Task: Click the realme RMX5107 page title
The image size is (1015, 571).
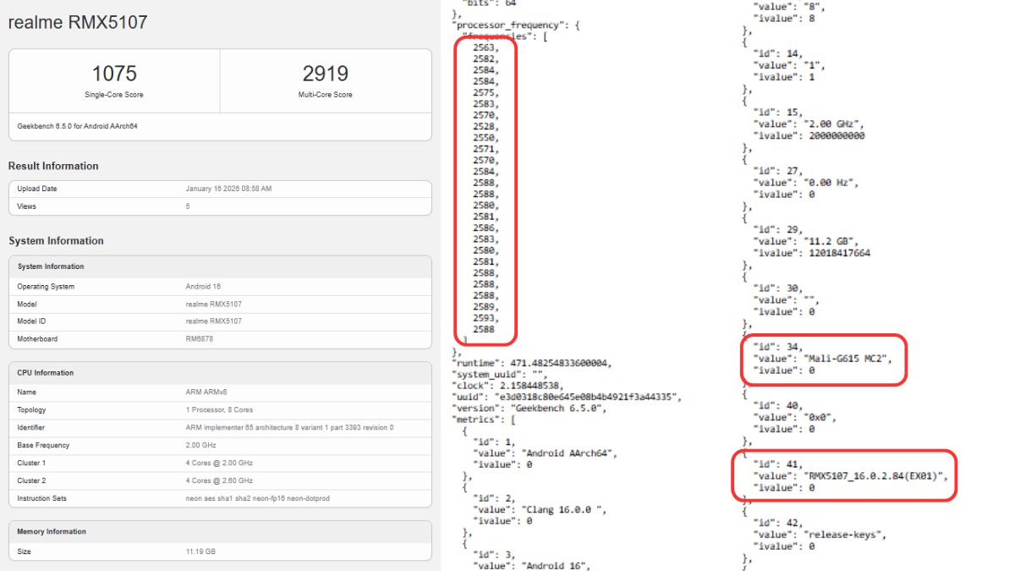Action: [78, 23]
